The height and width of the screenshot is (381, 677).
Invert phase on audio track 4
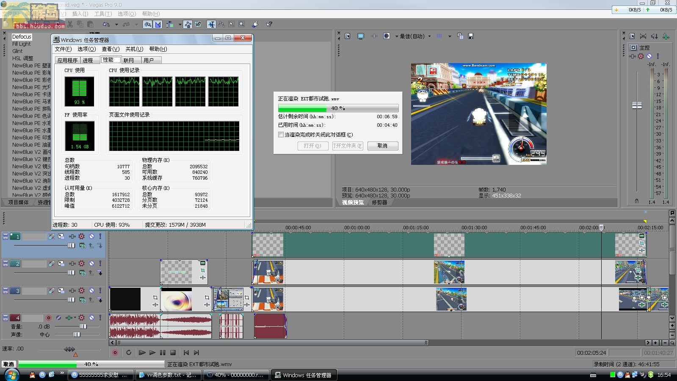coord(58,318)
